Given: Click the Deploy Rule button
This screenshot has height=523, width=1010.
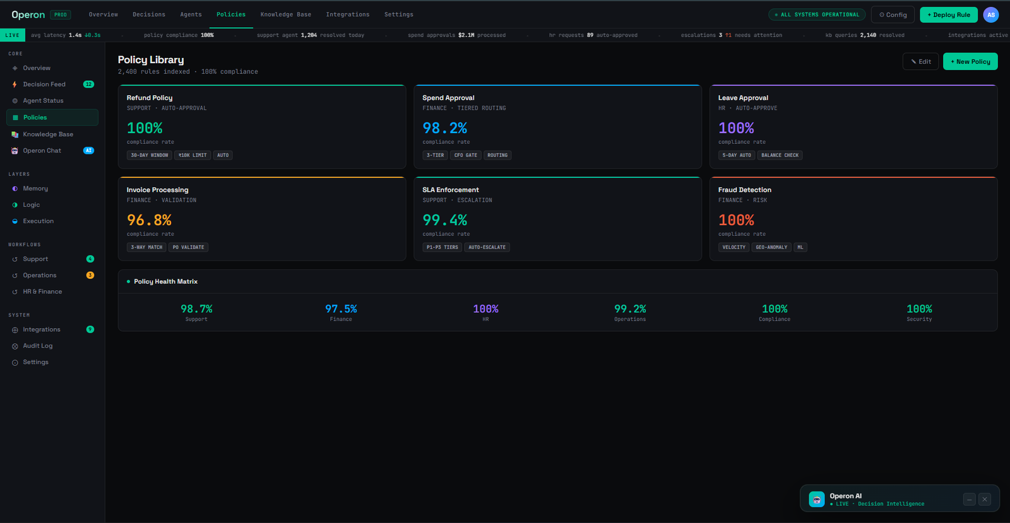Looking at the screenshot, I should (x=949, y=15).
